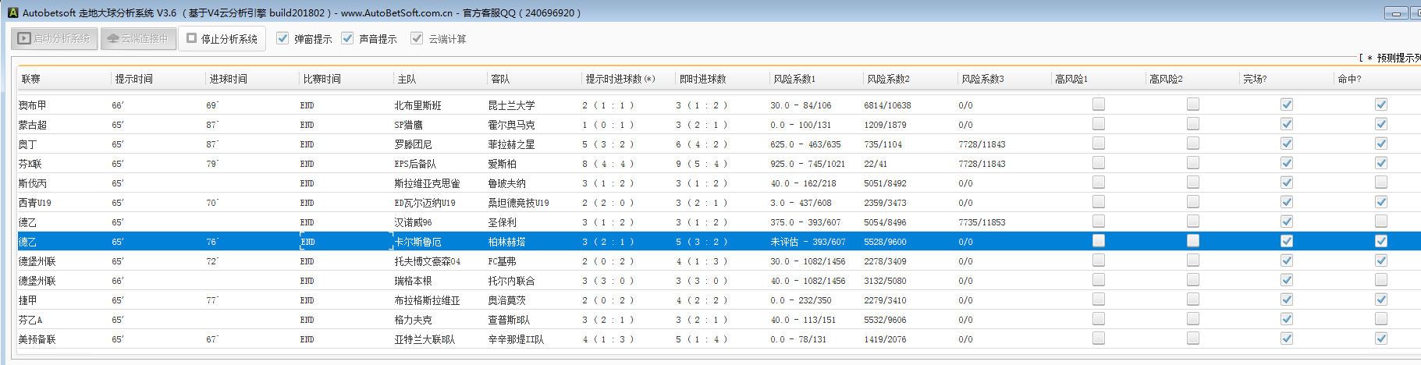Check 命中? for the 斯拉维亚克思雀 row
The image size is (1421, 365).
click(1380, 182)
